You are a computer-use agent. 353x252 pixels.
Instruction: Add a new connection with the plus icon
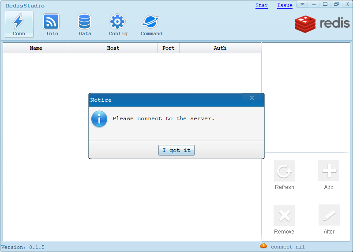tap(329, 171)
